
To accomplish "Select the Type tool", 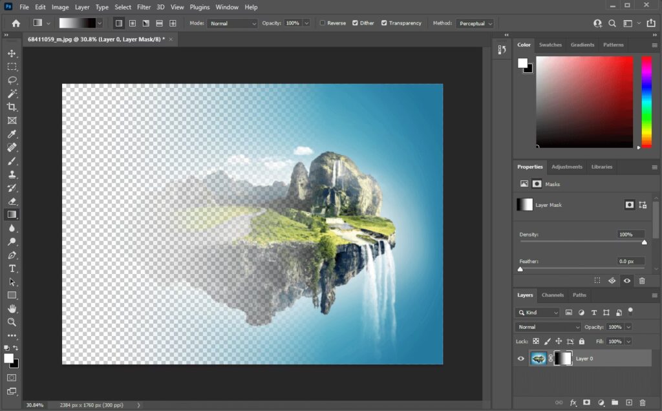I will 12,268.
